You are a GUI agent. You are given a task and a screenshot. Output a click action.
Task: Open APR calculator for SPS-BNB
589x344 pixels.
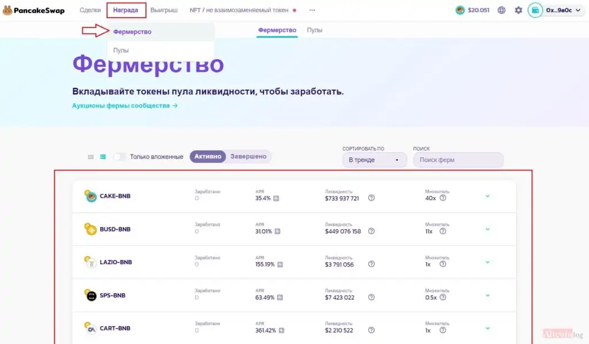[280, 297]
